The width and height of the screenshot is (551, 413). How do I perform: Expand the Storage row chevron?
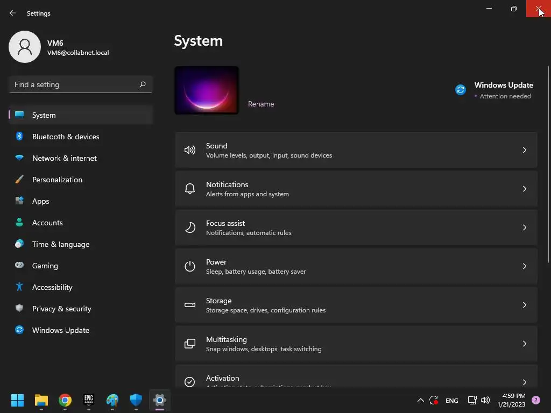pos(524,305)
